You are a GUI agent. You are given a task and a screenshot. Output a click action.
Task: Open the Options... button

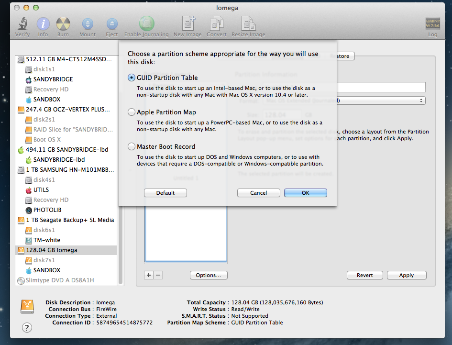[x=209, y=275]
